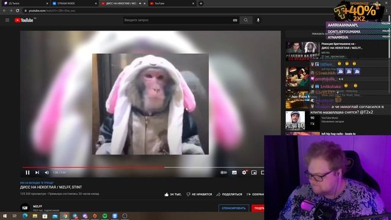Image resolution: width=391 pixels, height=220 pixels.
Task: Mute the video player volume
Action: tap(46, 172)
